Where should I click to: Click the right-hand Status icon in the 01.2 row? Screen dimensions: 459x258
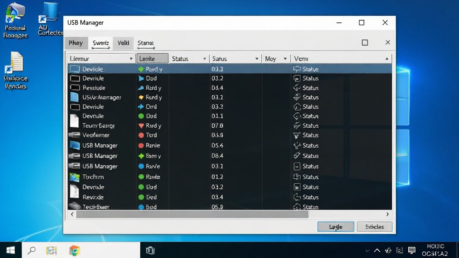[297, 176]
